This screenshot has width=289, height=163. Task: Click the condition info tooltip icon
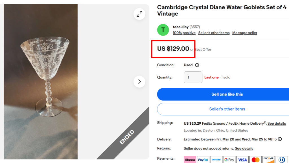tap(197, 65)
